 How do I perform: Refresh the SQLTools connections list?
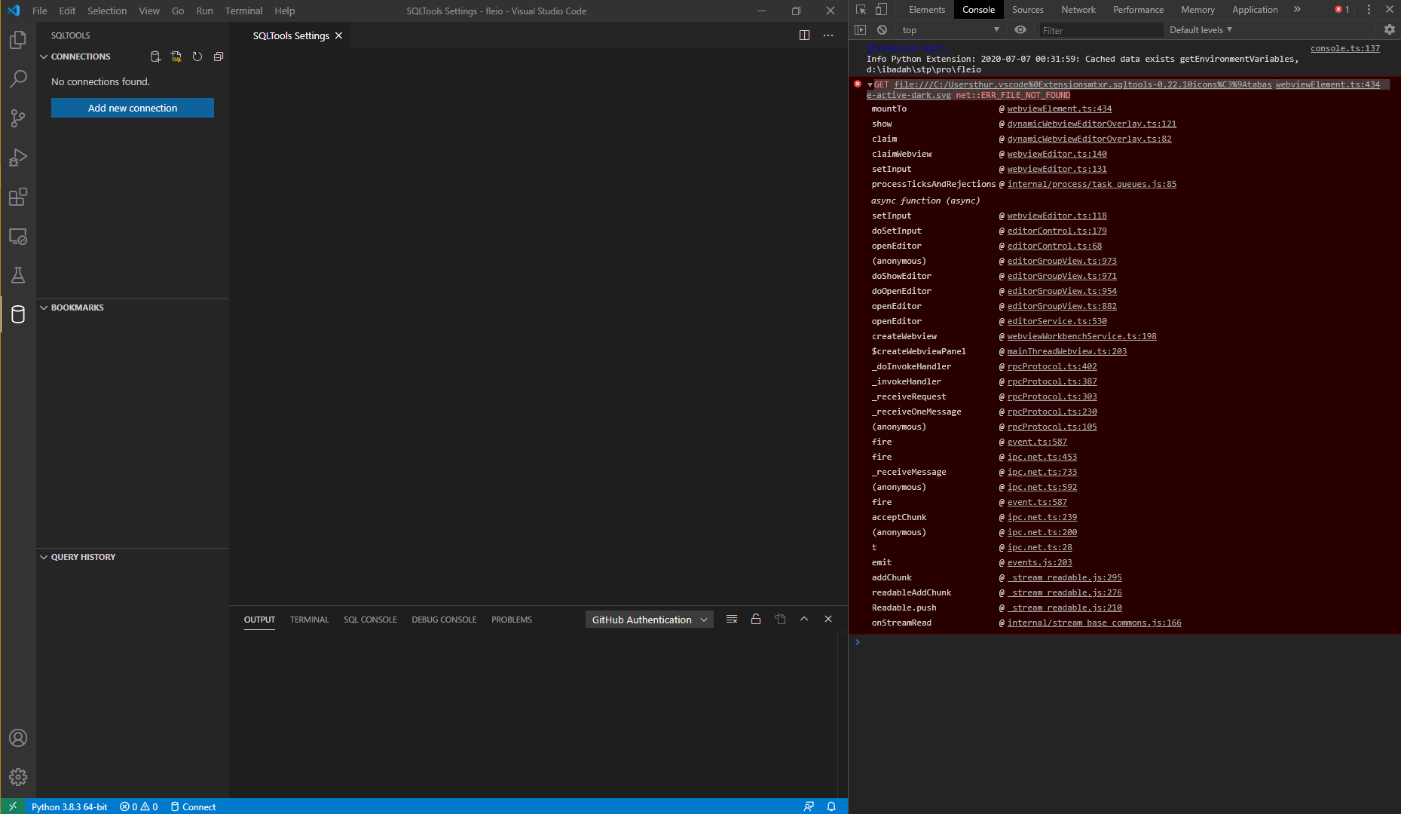point(197,56)
